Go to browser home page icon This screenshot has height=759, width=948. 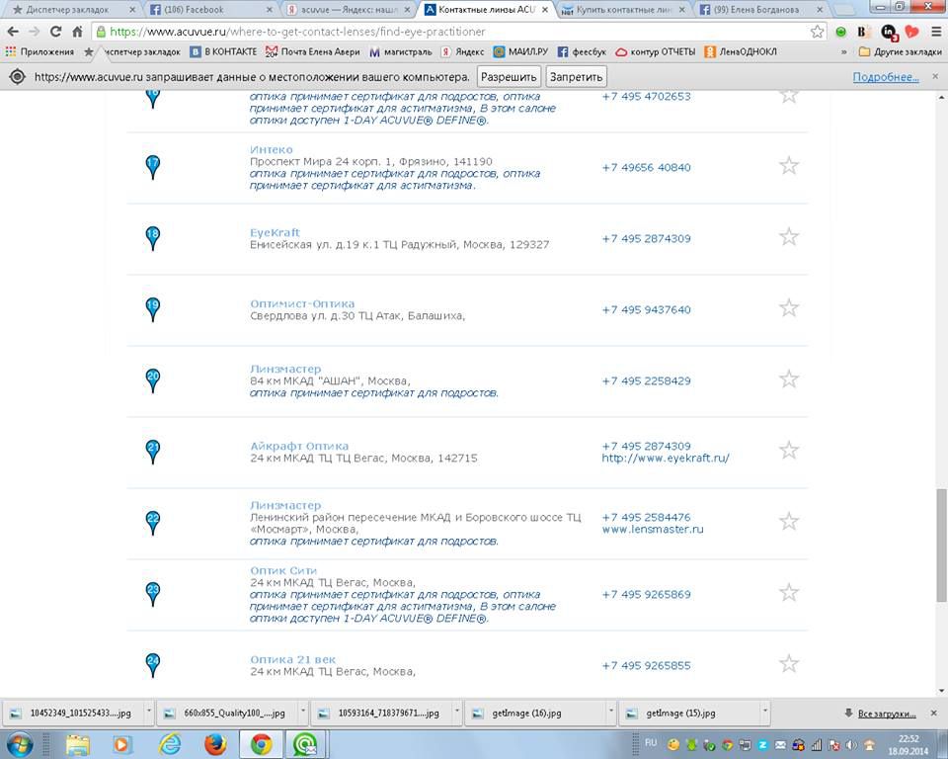click(77, 32)
